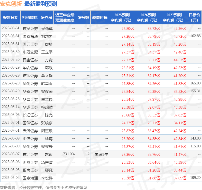Click the 研报数 column header
This screenshot has height=190, width=202.
(x=83, y=18)
